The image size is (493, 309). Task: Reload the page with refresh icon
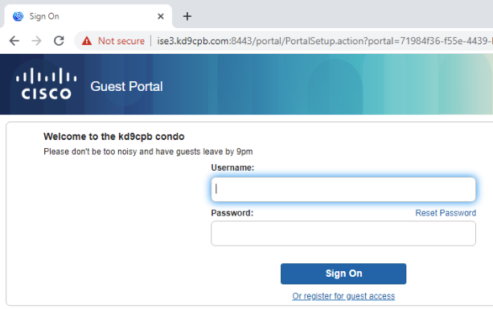pos(59,41)
